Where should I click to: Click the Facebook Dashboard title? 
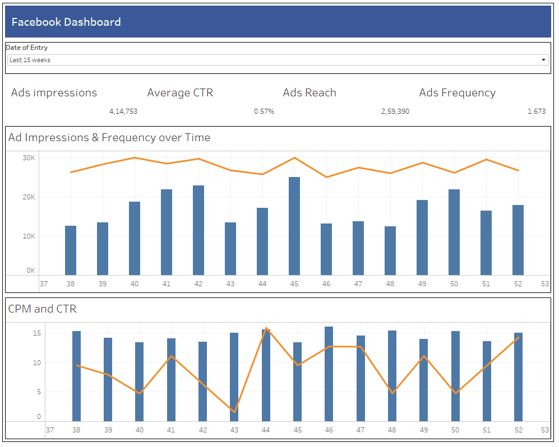click(x=66, y=22)
